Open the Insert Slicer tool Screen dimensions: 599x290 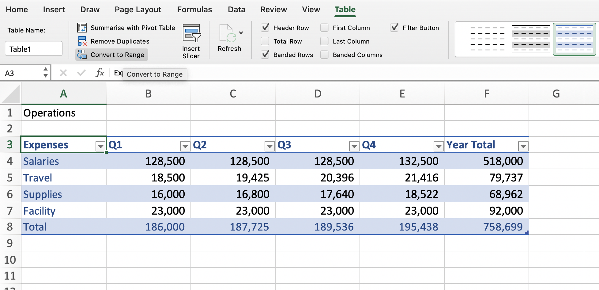[191, 41]
